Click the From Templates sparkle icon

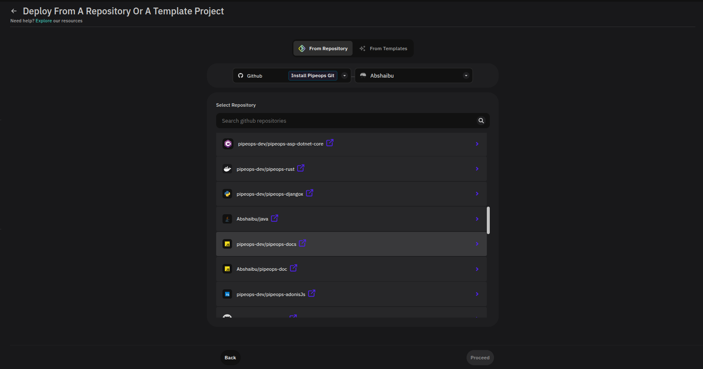pos(362,48)
